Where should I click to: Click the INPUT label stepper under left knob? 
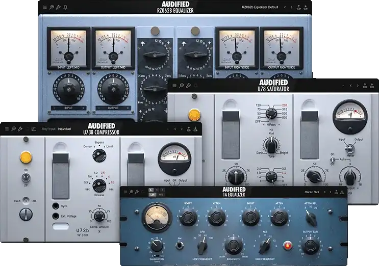point(69,108)
